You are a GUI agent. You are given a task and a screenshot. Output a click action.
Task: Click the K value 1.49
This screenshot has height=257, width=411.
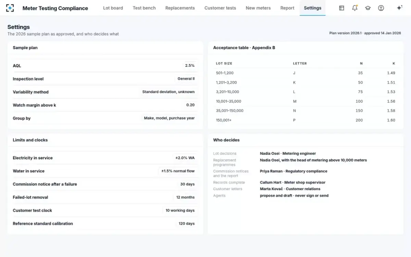[391, 73]
